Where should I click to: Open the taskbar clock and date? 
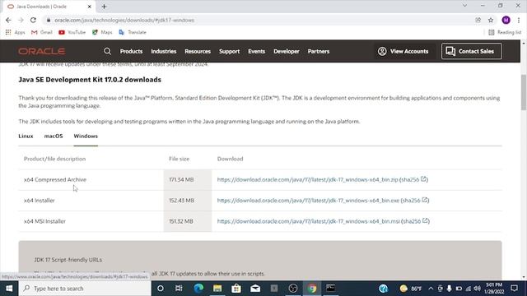point(494,289)
